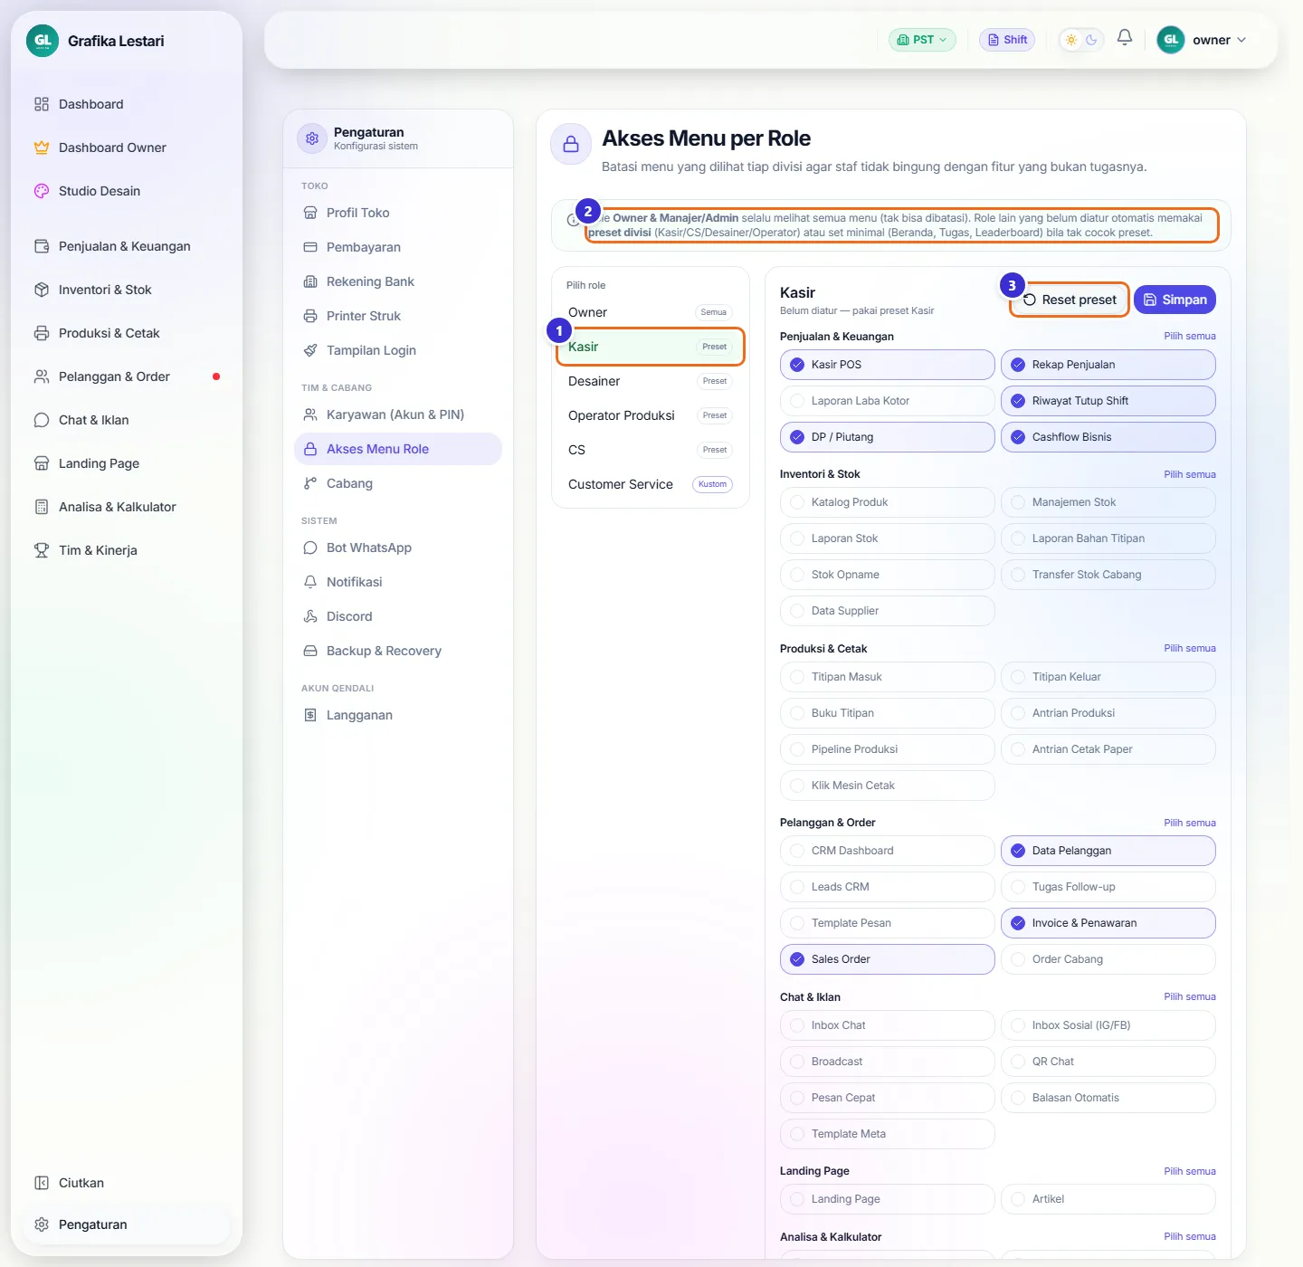
Task: Select the Owner role row
Action: tap(651, 312)
